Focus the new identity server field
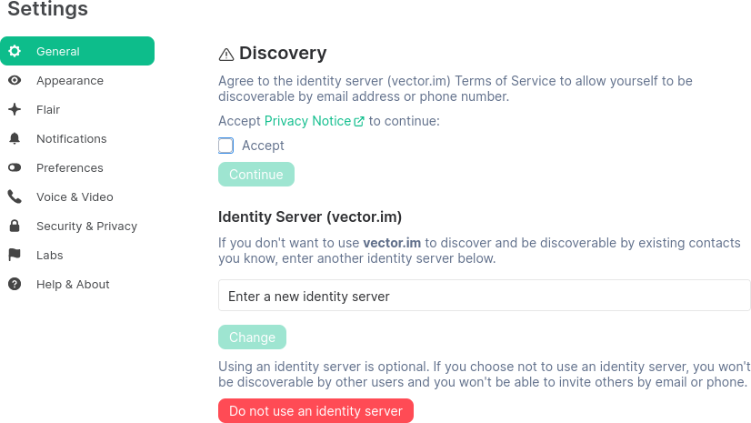The image size is (751, 423). pos(484,296)
